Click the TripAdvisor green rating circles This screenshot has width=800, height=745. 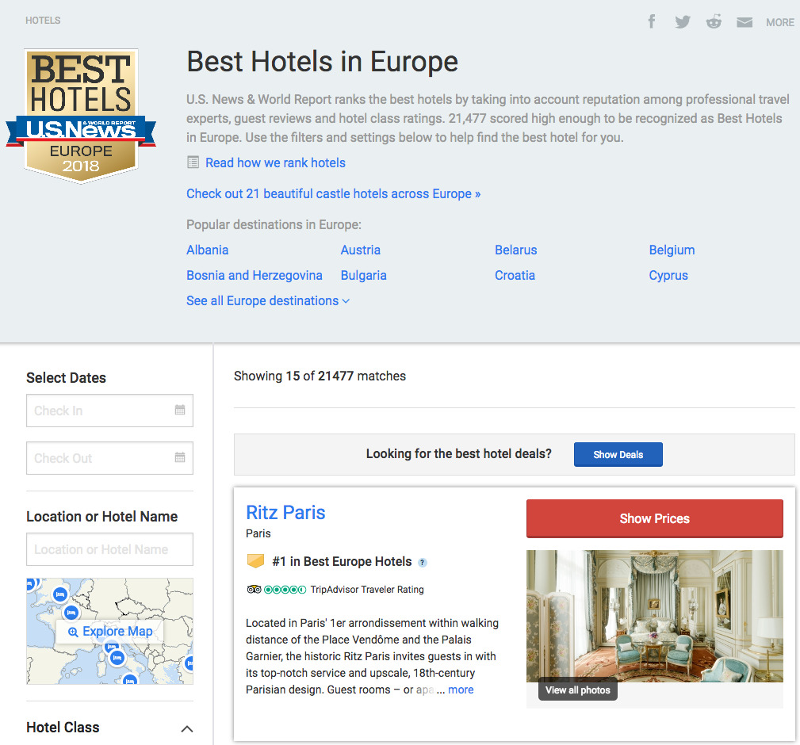pos(285,590)
